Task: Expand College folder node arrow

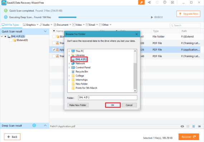Action: pyautogui.click(x=69, y=76)
